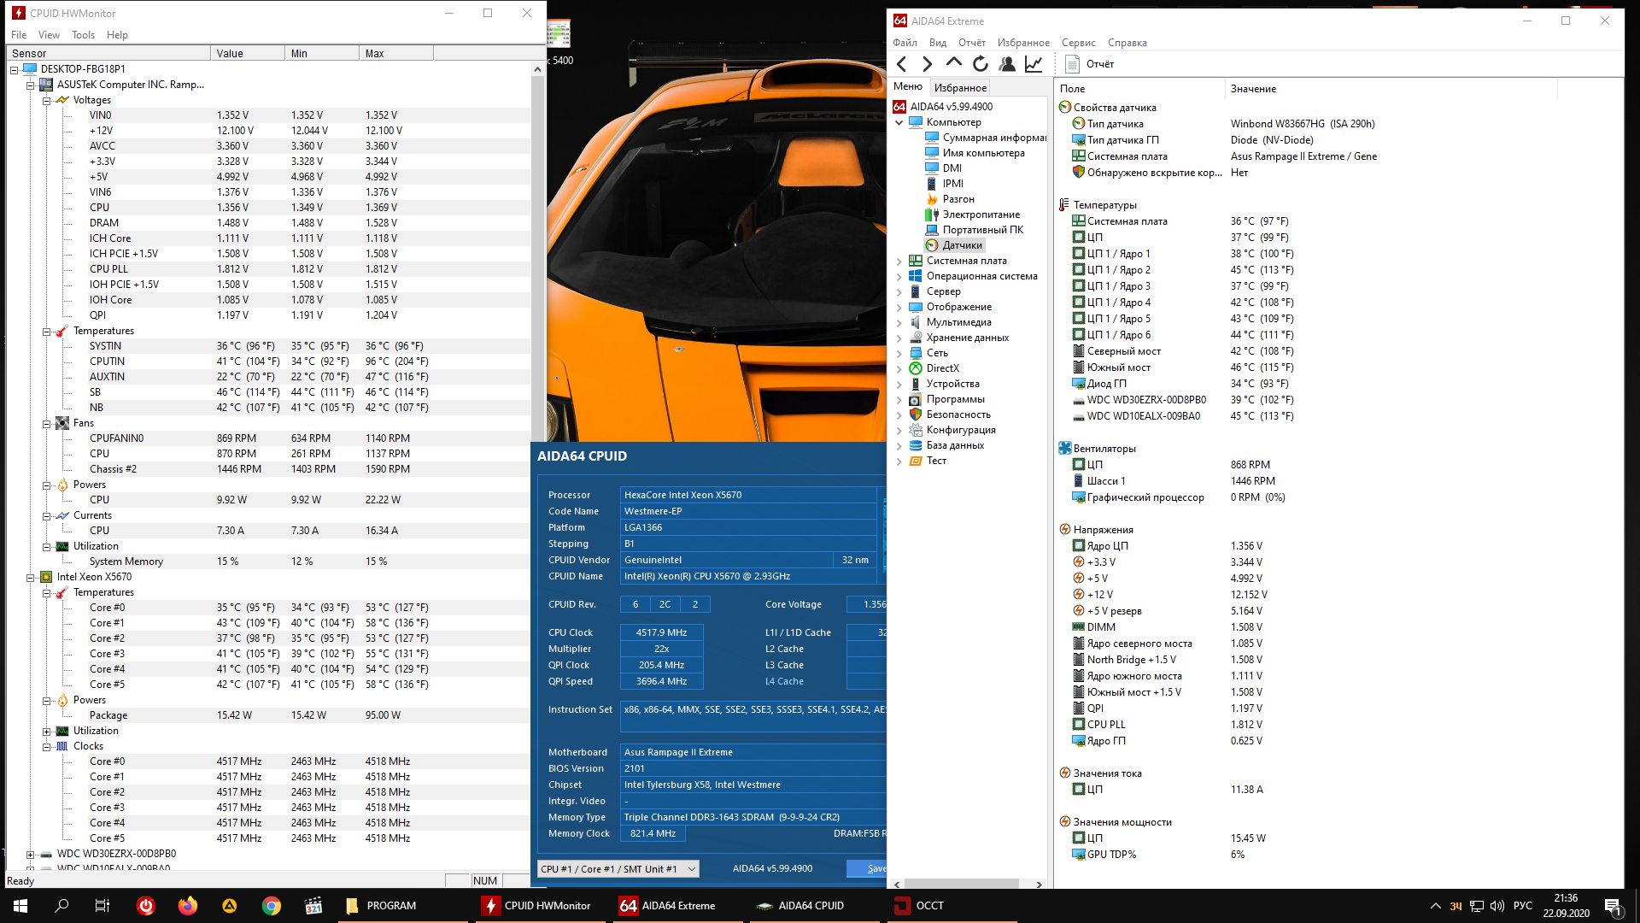Click the Refresh icon in AIDA64 toolbar
Image resolution: width=1640 pixels, height=923 pixels.
[981, 64]
